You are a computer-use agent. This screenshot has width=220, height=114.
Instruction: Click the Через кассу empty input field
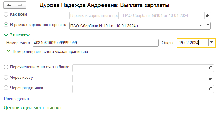pos(140,78)
